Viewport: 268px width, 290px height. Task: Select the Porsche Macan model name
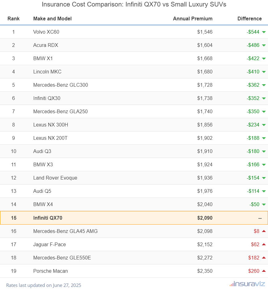point(51,271)
